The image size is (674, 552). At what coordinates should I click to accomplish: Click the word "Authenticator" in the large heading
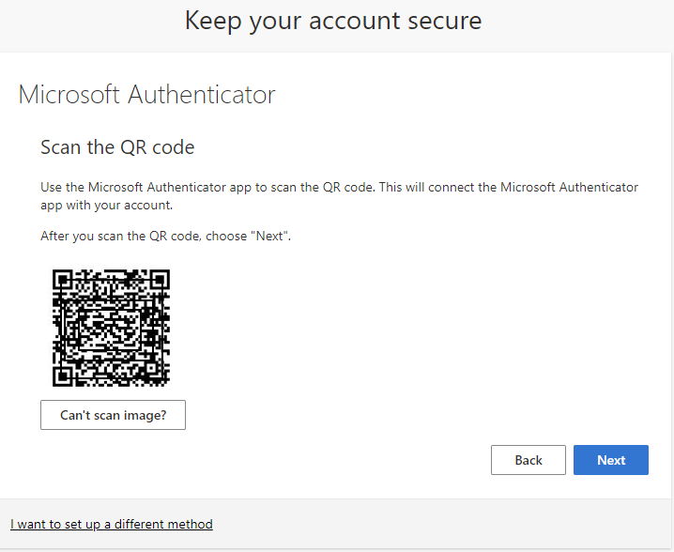point(202,95)
